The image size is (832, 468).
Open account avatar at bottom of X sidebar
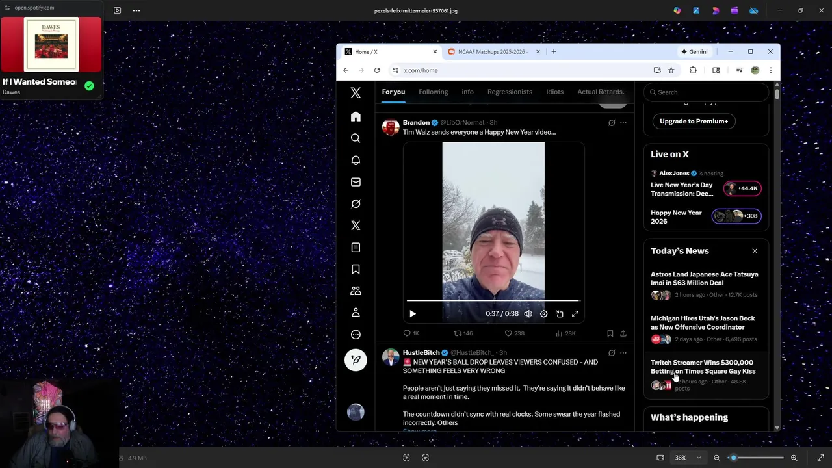[x=356, y=412]
